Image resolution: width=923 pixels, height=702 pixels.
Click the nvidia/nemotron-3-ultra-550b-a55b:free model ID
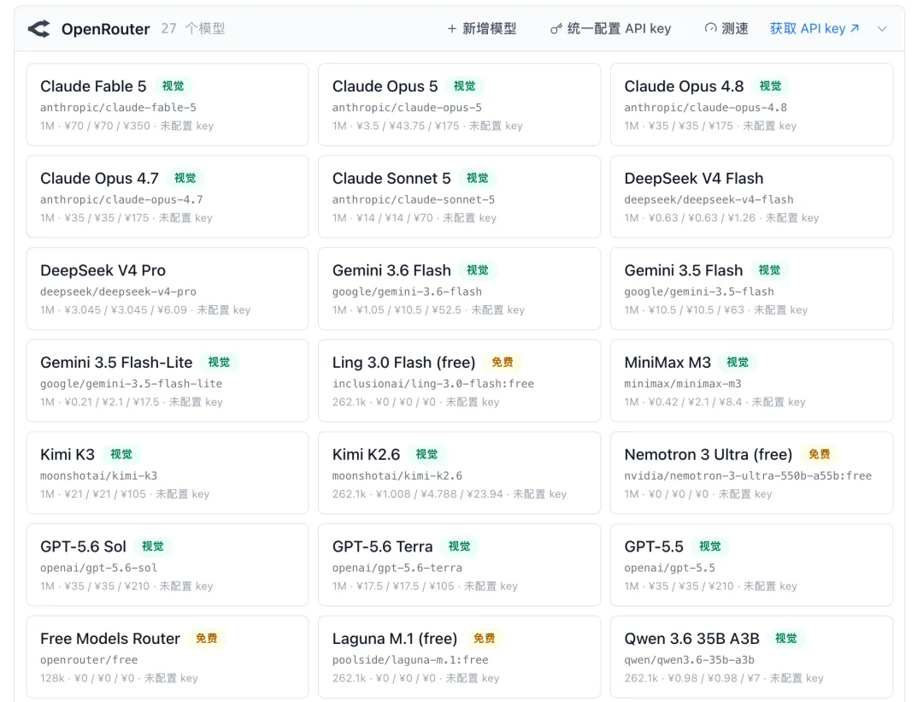[748, 476]
